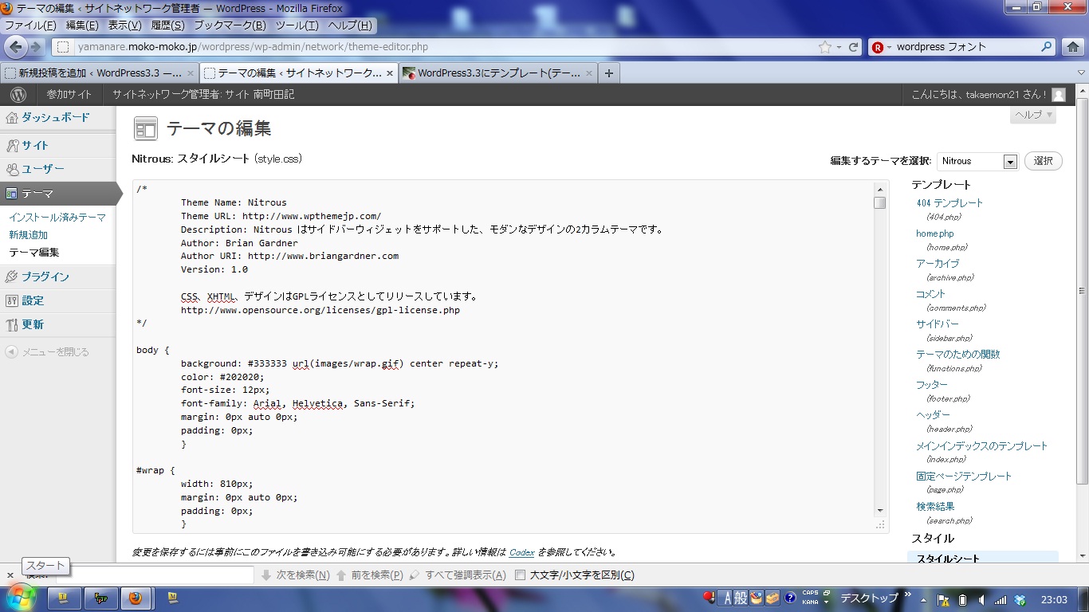Reload page using the refresh icon
This screenshot has height=612, width=1089.
[x=853, y=47]
